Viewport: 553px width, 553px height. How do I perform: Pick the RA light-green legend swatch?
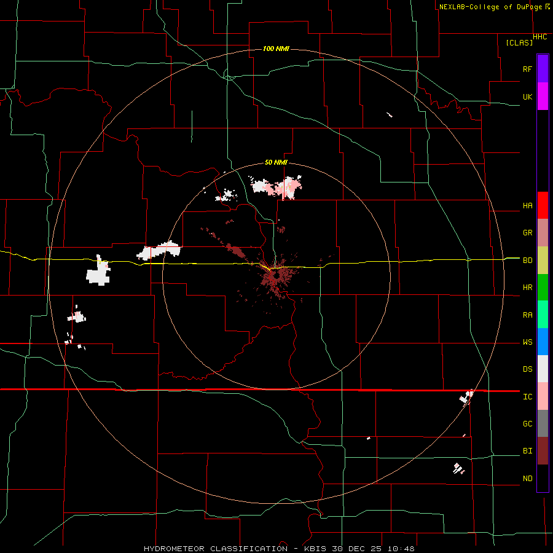543,315
